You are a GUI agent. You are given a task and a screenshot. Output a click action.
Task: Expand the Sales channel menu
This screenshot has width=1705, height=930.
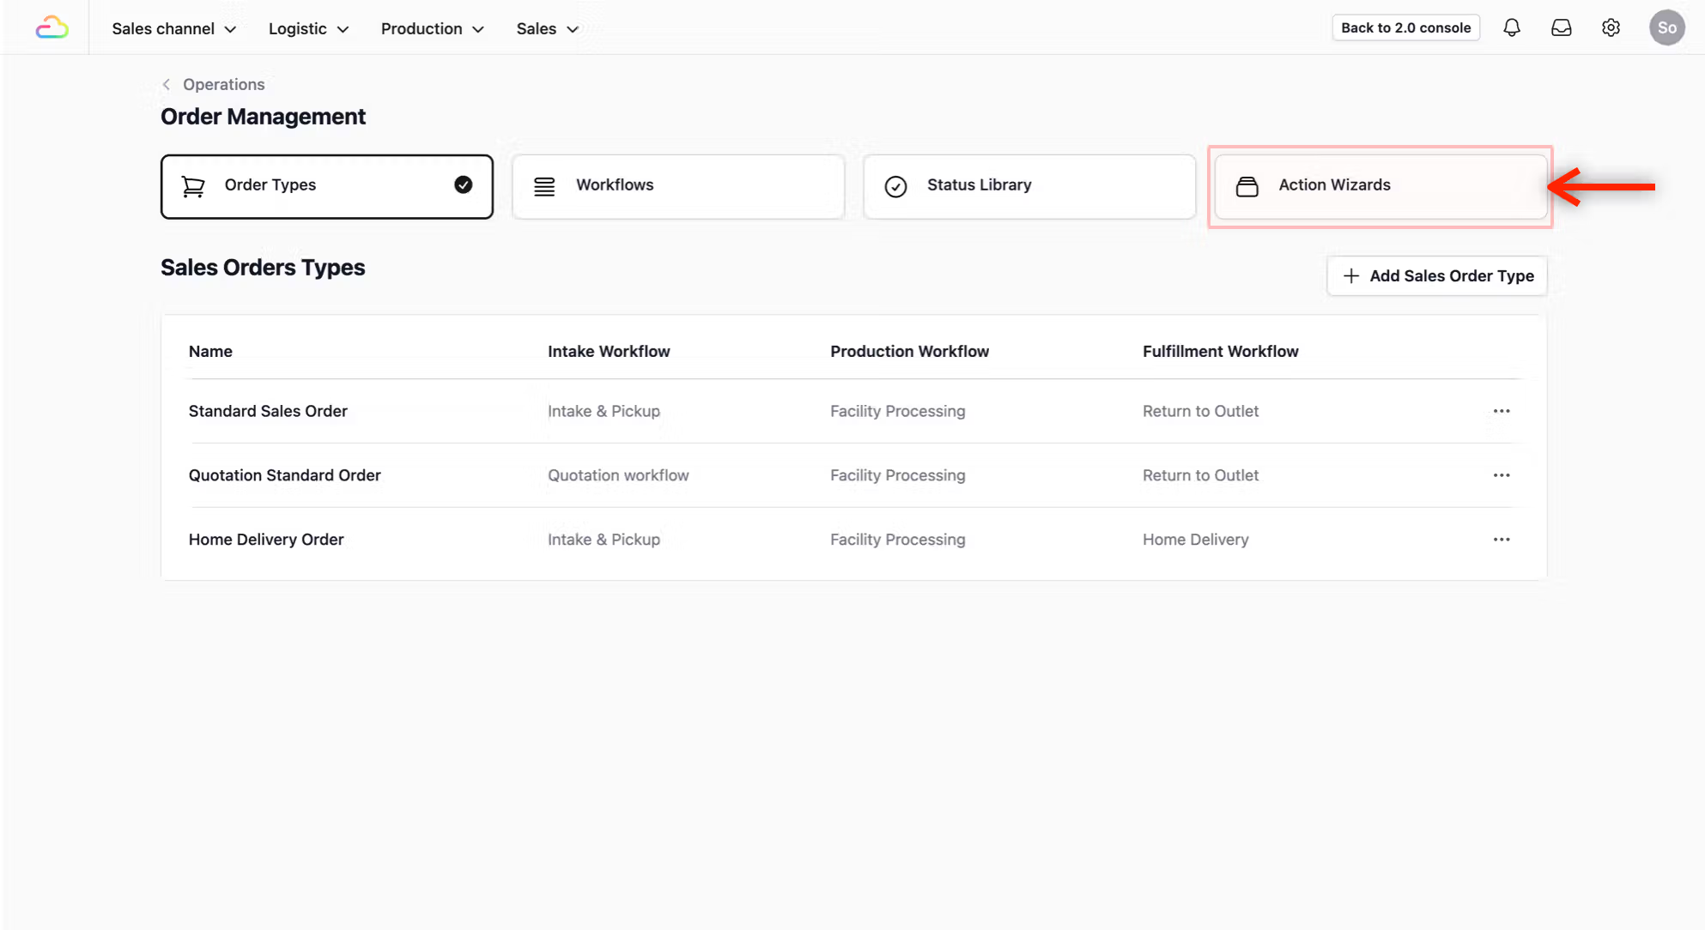click(173, 29)
